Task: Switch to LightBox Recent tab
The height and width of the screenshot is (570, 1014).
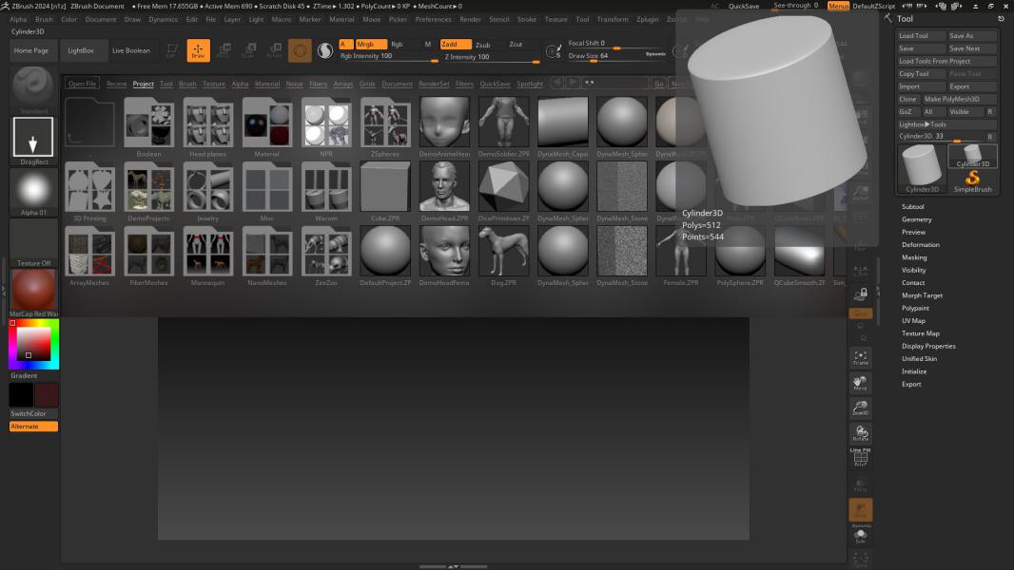Action: pos(116,84)
